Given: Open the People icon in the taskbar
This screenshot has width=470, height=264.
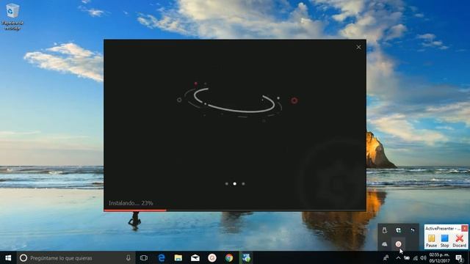Looking at the screenshot, I should click(x=386, y=257).
